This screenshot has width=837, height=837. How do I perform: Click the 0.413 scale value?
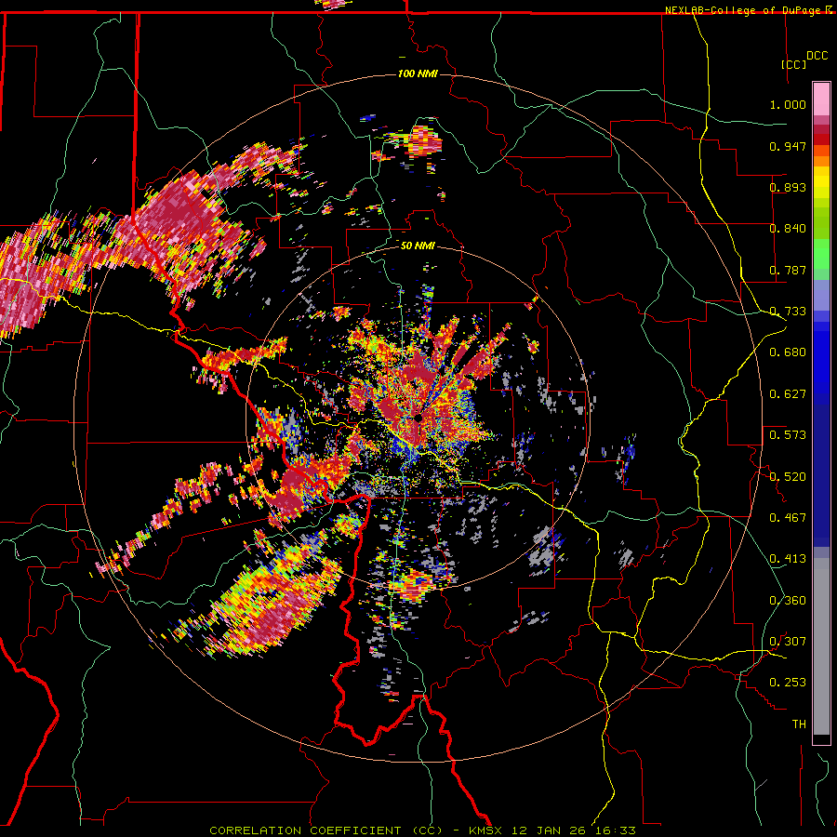pos(788,559)
